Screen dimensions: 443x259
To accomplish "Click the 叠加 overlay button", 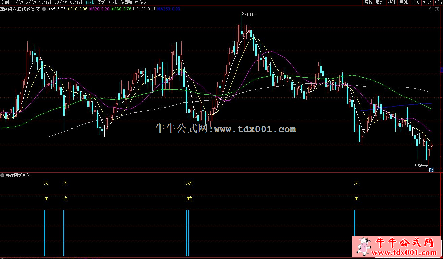I will 380,2.
